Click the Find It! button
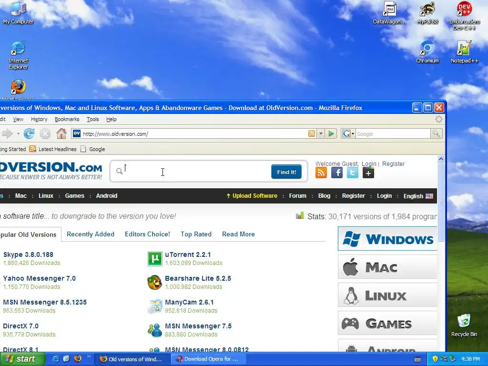Image resolution: width=488 pixels, height=366 pixels. tap(286, 172)
